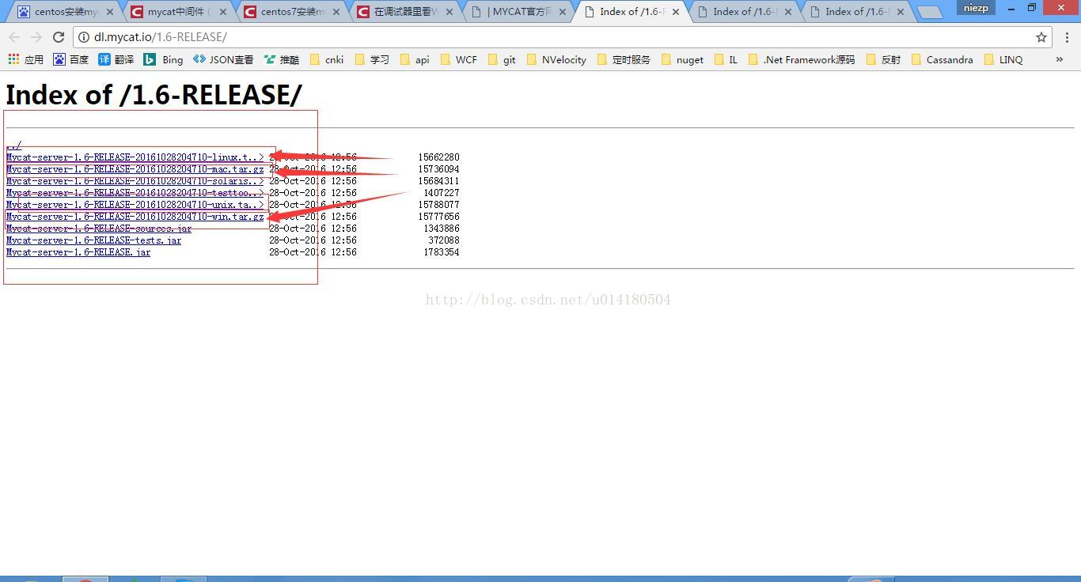Image resolution: width=1081 pixels, height=582 pixels.
Task: Reload the dl.mycat.io page
Action: (59, 37)
